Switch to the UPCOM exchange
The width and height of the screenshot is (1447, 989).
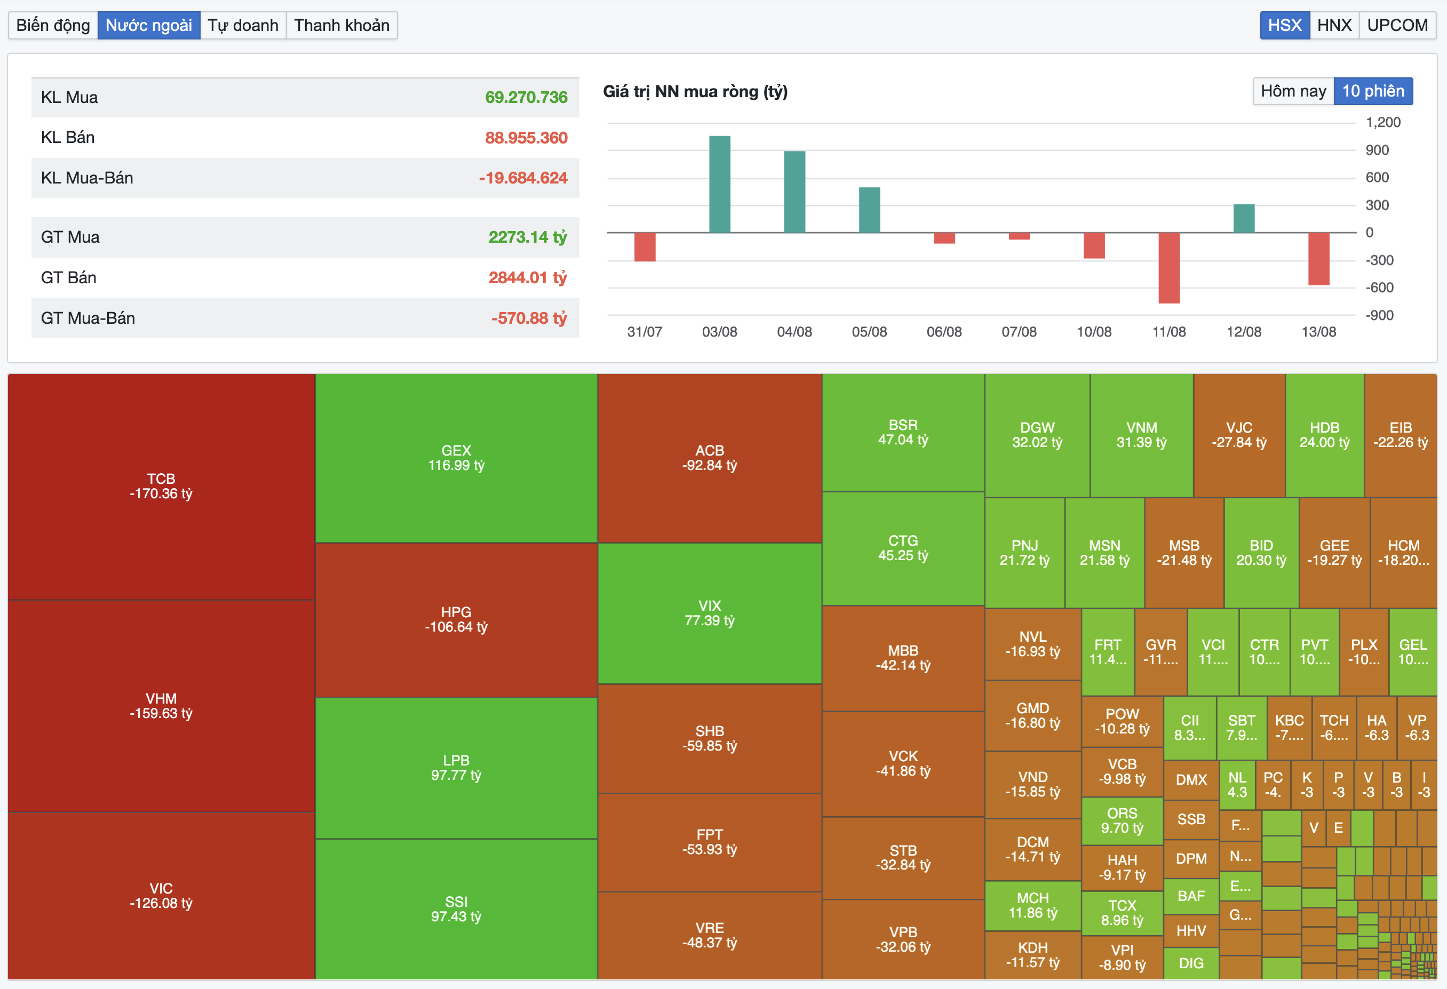click(1397, 26)
